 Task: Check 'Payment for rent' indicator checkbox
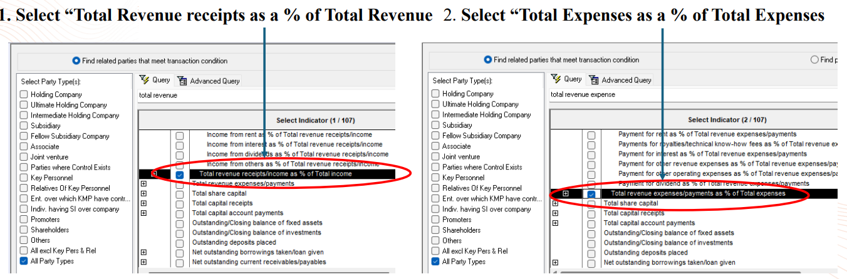coord(591,134)
